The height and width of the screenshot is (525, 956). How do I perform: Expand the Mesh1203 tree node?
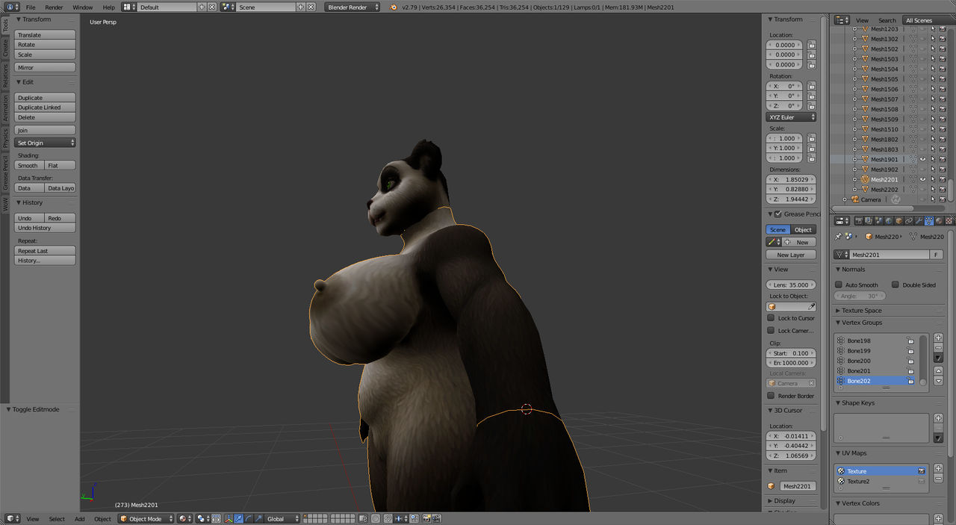855,29
